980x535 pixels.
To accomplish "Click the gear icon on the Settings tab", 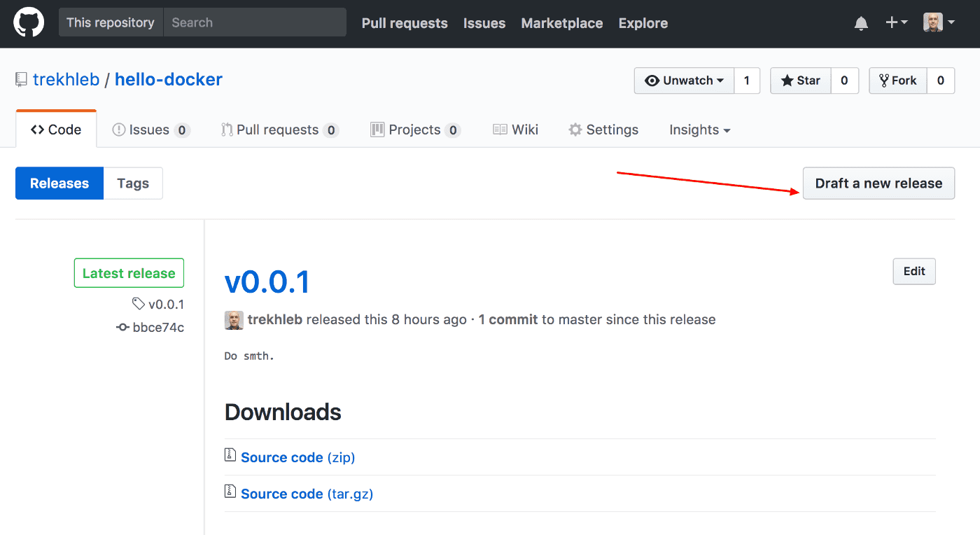I will click(575, 129).
